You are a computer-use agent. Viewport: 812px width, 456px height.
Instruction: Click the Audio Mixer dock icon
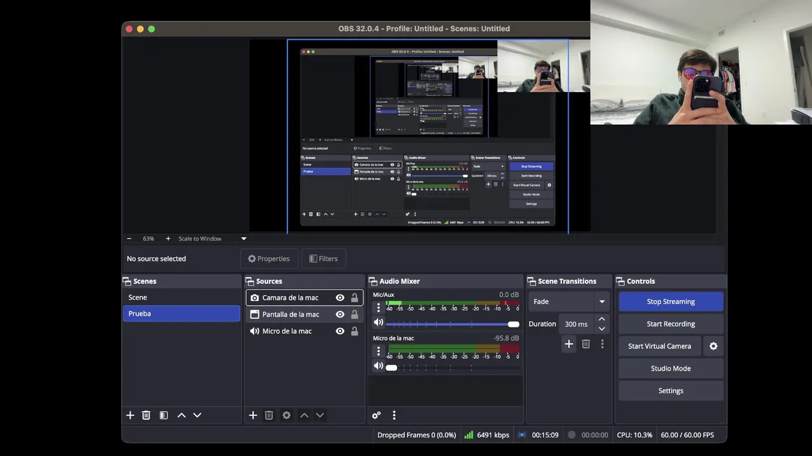[373, 281]
